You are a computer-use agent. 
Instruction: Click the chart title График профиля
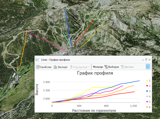pos(95,73)
